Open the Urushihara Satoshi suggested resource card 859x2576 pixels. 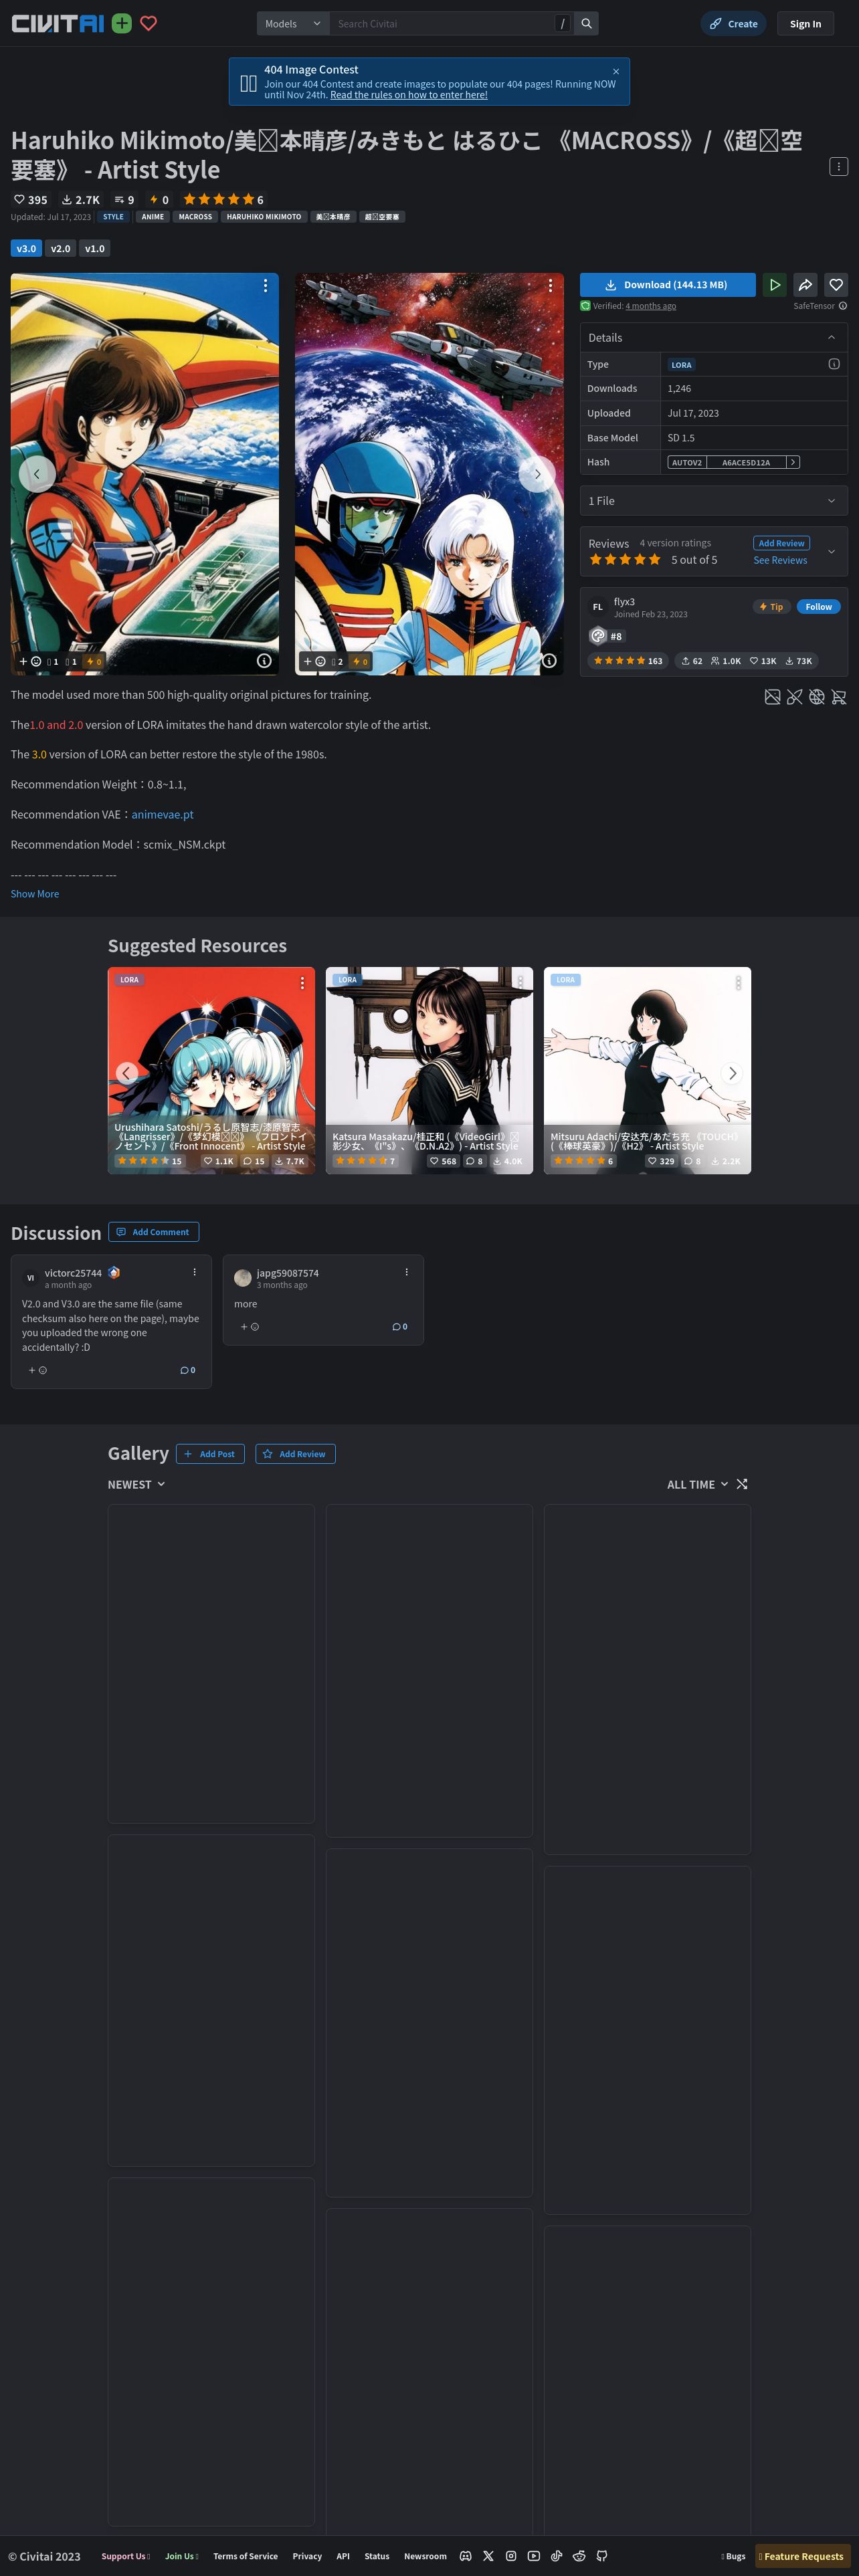tap(211, 1070)
